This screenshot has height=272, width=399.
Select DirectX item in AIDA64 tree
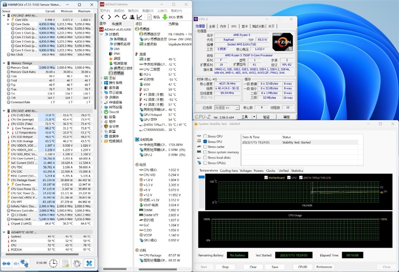click(x=114, y=112)
